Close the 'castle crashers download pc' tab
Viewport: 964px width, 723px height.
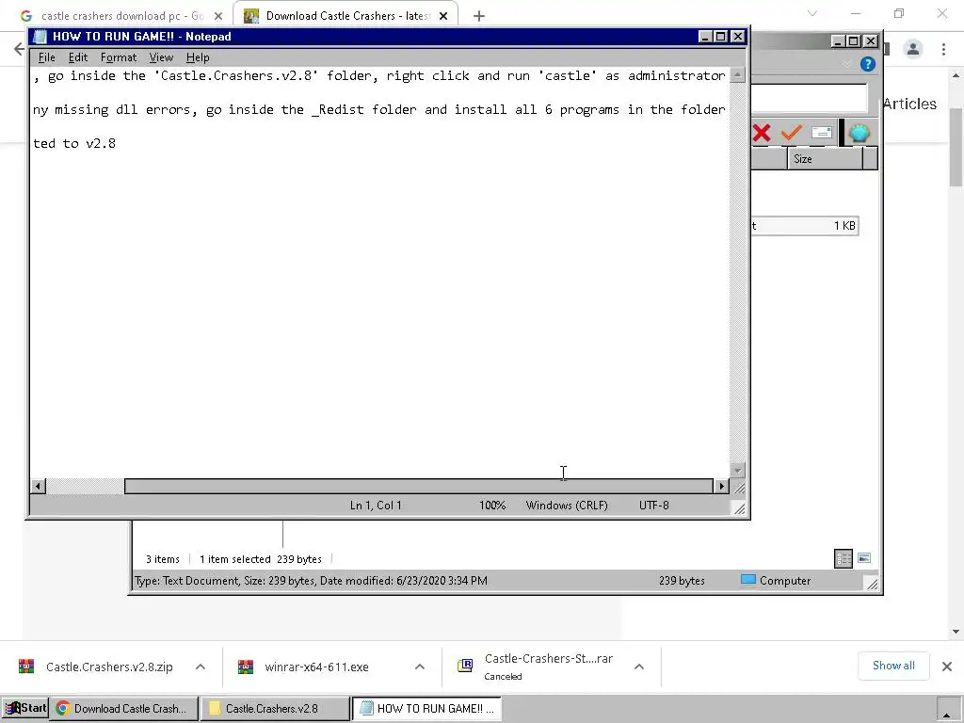coord(218,16)
